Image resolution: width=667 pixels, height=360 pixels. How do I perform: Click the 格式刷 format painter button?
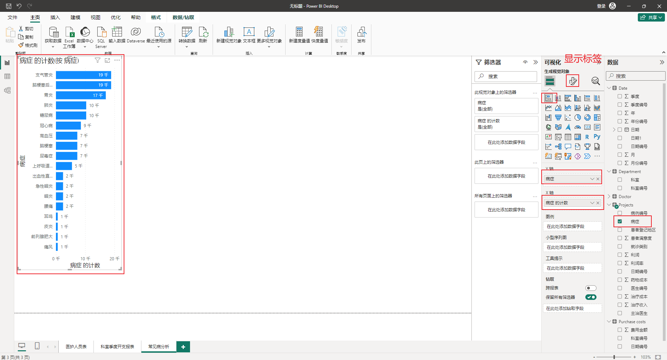click(x=28, y=45)
